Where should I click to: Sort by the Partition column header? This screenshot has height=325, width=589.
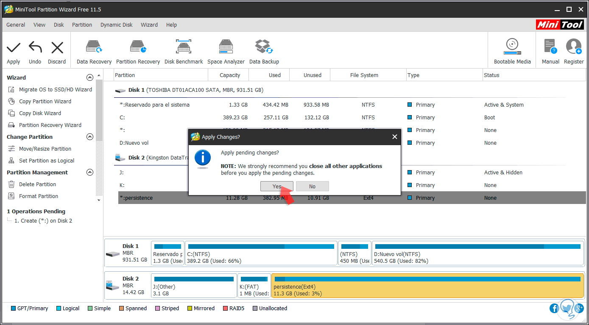161,75
